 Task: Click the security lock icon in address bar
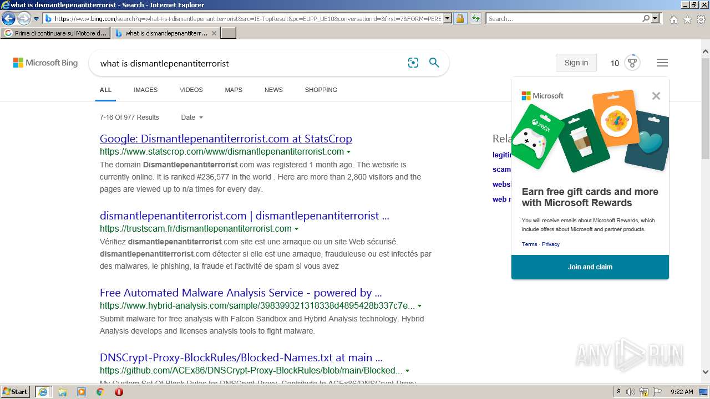460,19
